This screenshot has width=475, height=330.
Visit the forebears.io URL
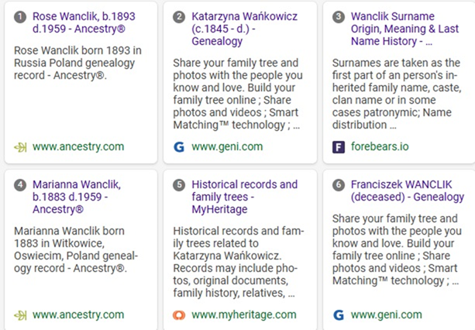(x=380, y=147)
